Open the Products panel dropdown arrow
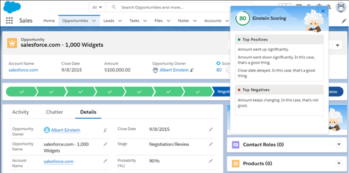Viewport: 349px width, 173px height. 338,163
